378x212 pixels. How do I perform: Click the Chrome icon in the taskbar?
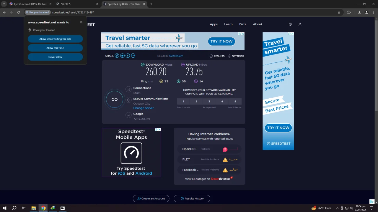click(x=43, y=208)
